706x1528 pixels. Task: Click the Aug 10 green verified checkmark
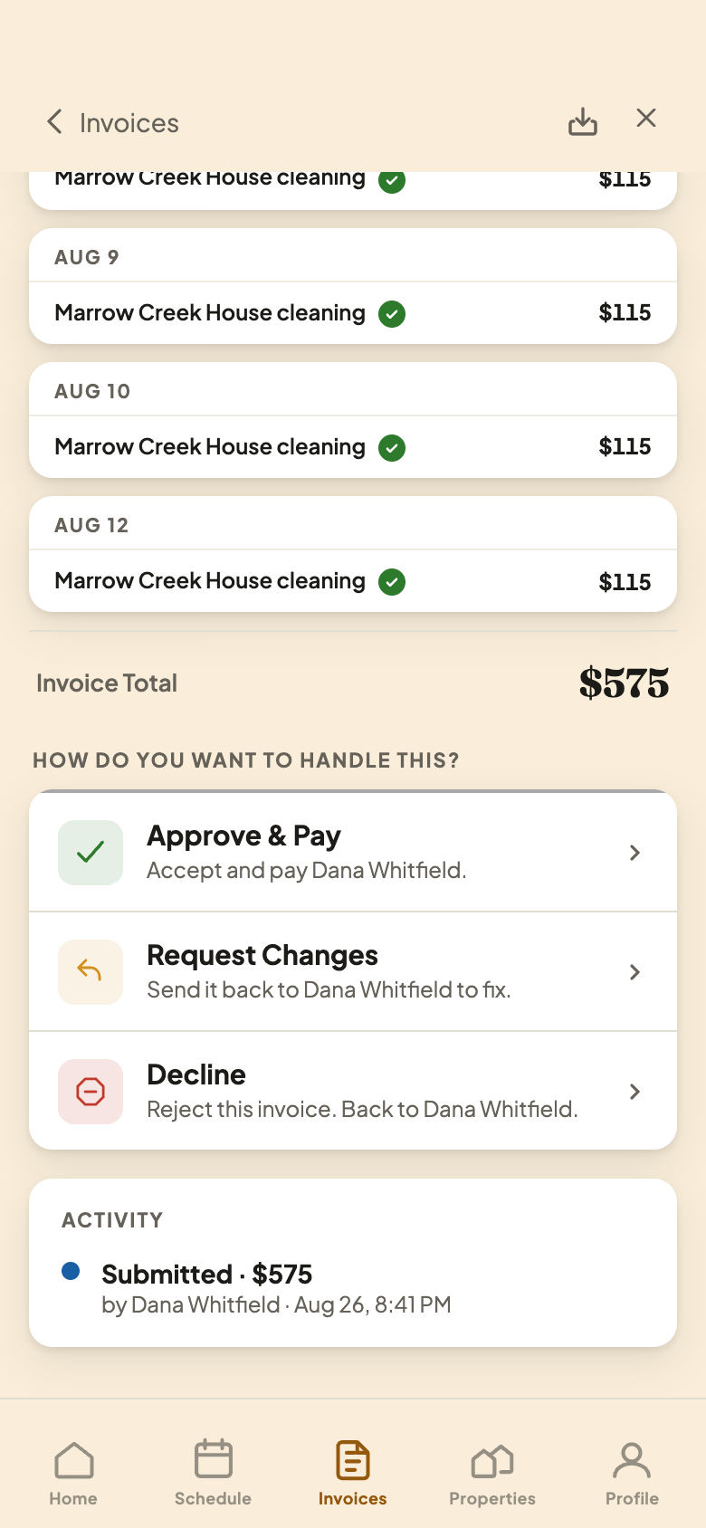tap(392, 447)
